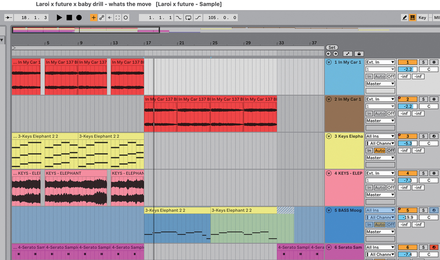The height and width of the screenshot is (260, 440).
Task: Fold track 5 BASS Moog
Action: (x=329, y=210)
